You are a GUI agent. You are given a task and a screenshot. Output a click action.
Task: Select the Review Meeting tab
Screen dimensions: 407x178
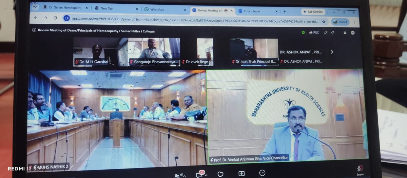[x=212, y=11]
